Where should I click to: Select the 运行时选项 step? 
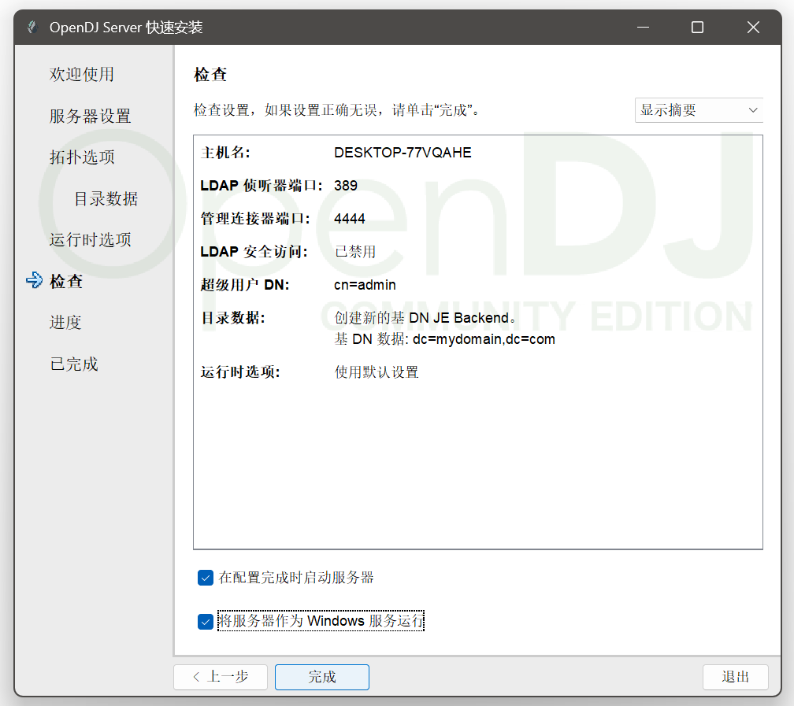pos(89,239)
